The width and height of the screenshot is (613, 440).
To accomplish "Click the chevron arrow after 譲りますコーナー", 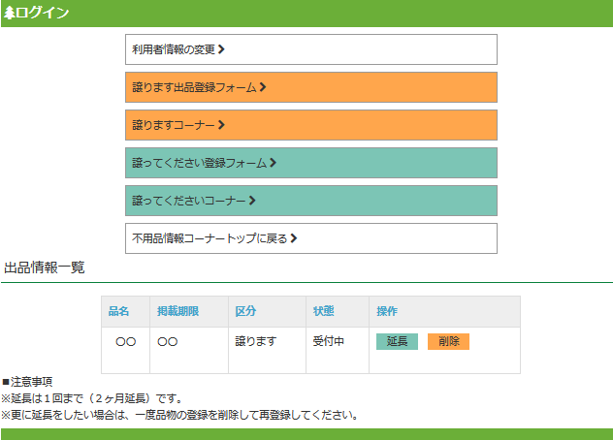I will pyautogui.click(x=222, y=125).
